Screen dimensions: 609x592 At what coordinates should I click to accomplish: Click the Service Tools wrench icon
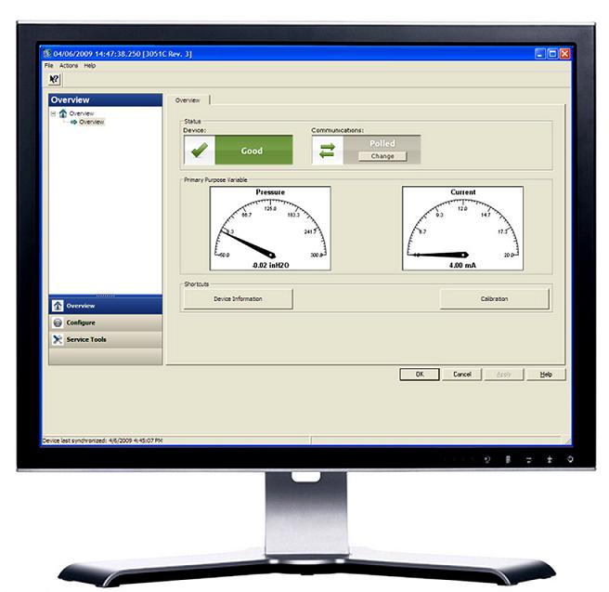(58, 339)
